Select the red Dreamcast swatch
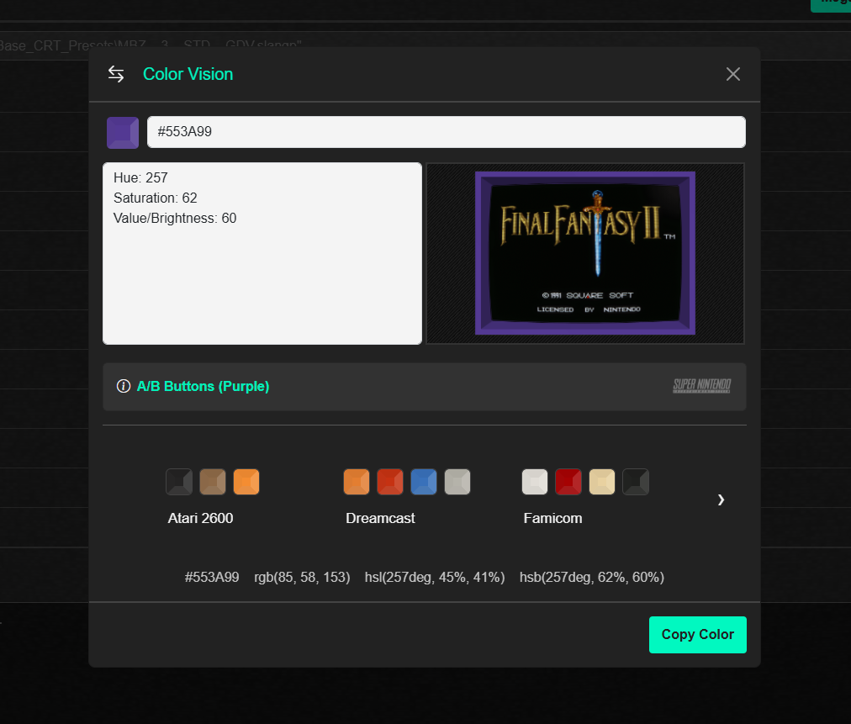Viewport: 851px width, 724px height. pyautogui.click(x=390, y=482)
